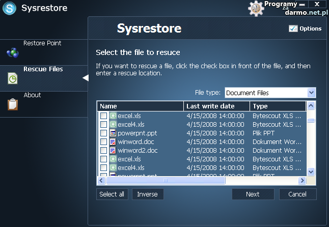
Task: Sort by the Name column header
Action: 140,106
